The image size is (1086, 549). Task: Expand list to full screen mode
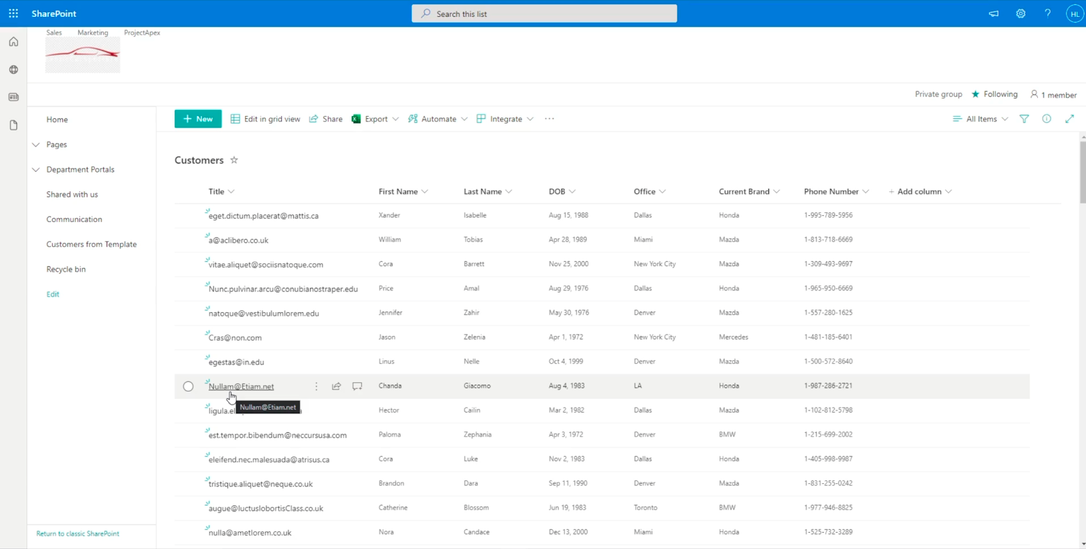point(1070,119)
